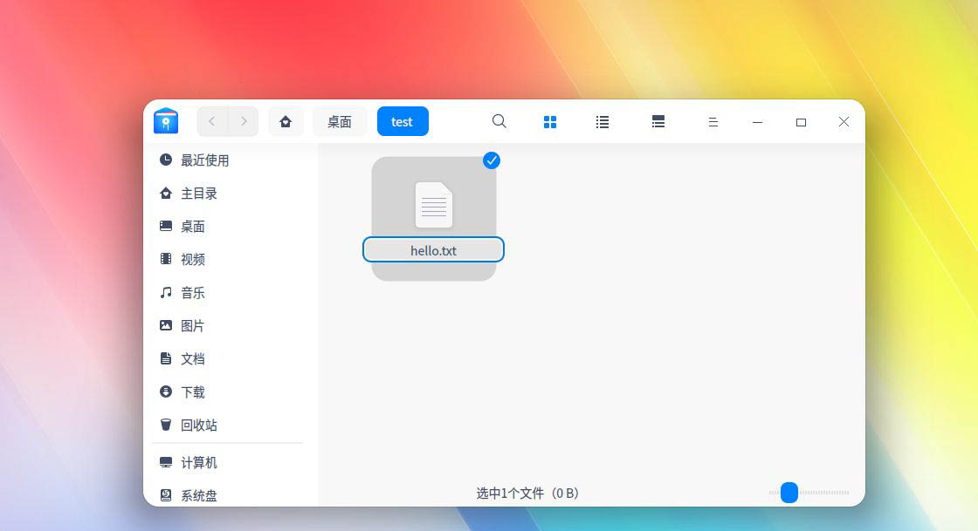Click the file manager app logo

coord(166,121)
